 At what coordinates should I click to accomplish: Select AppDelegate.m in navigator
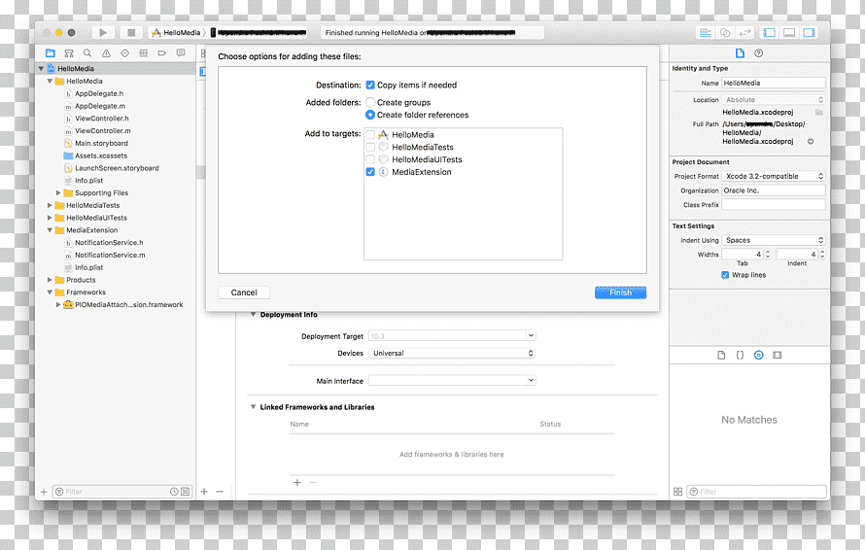click(x=100, y=106)
